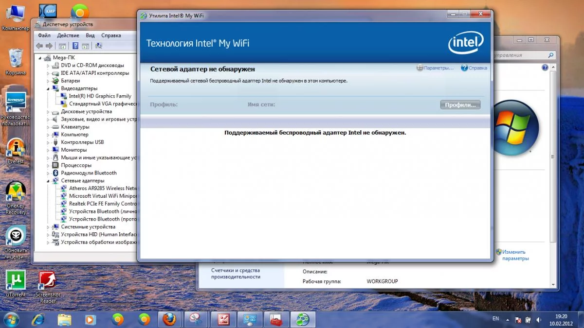Expand the DVD и CD-ROM дисководы node
Viewport: 584px width, 328px height.
[49, 66]
